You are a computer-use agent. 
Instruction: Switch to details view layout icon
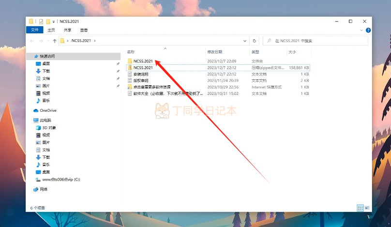[361, 208]
